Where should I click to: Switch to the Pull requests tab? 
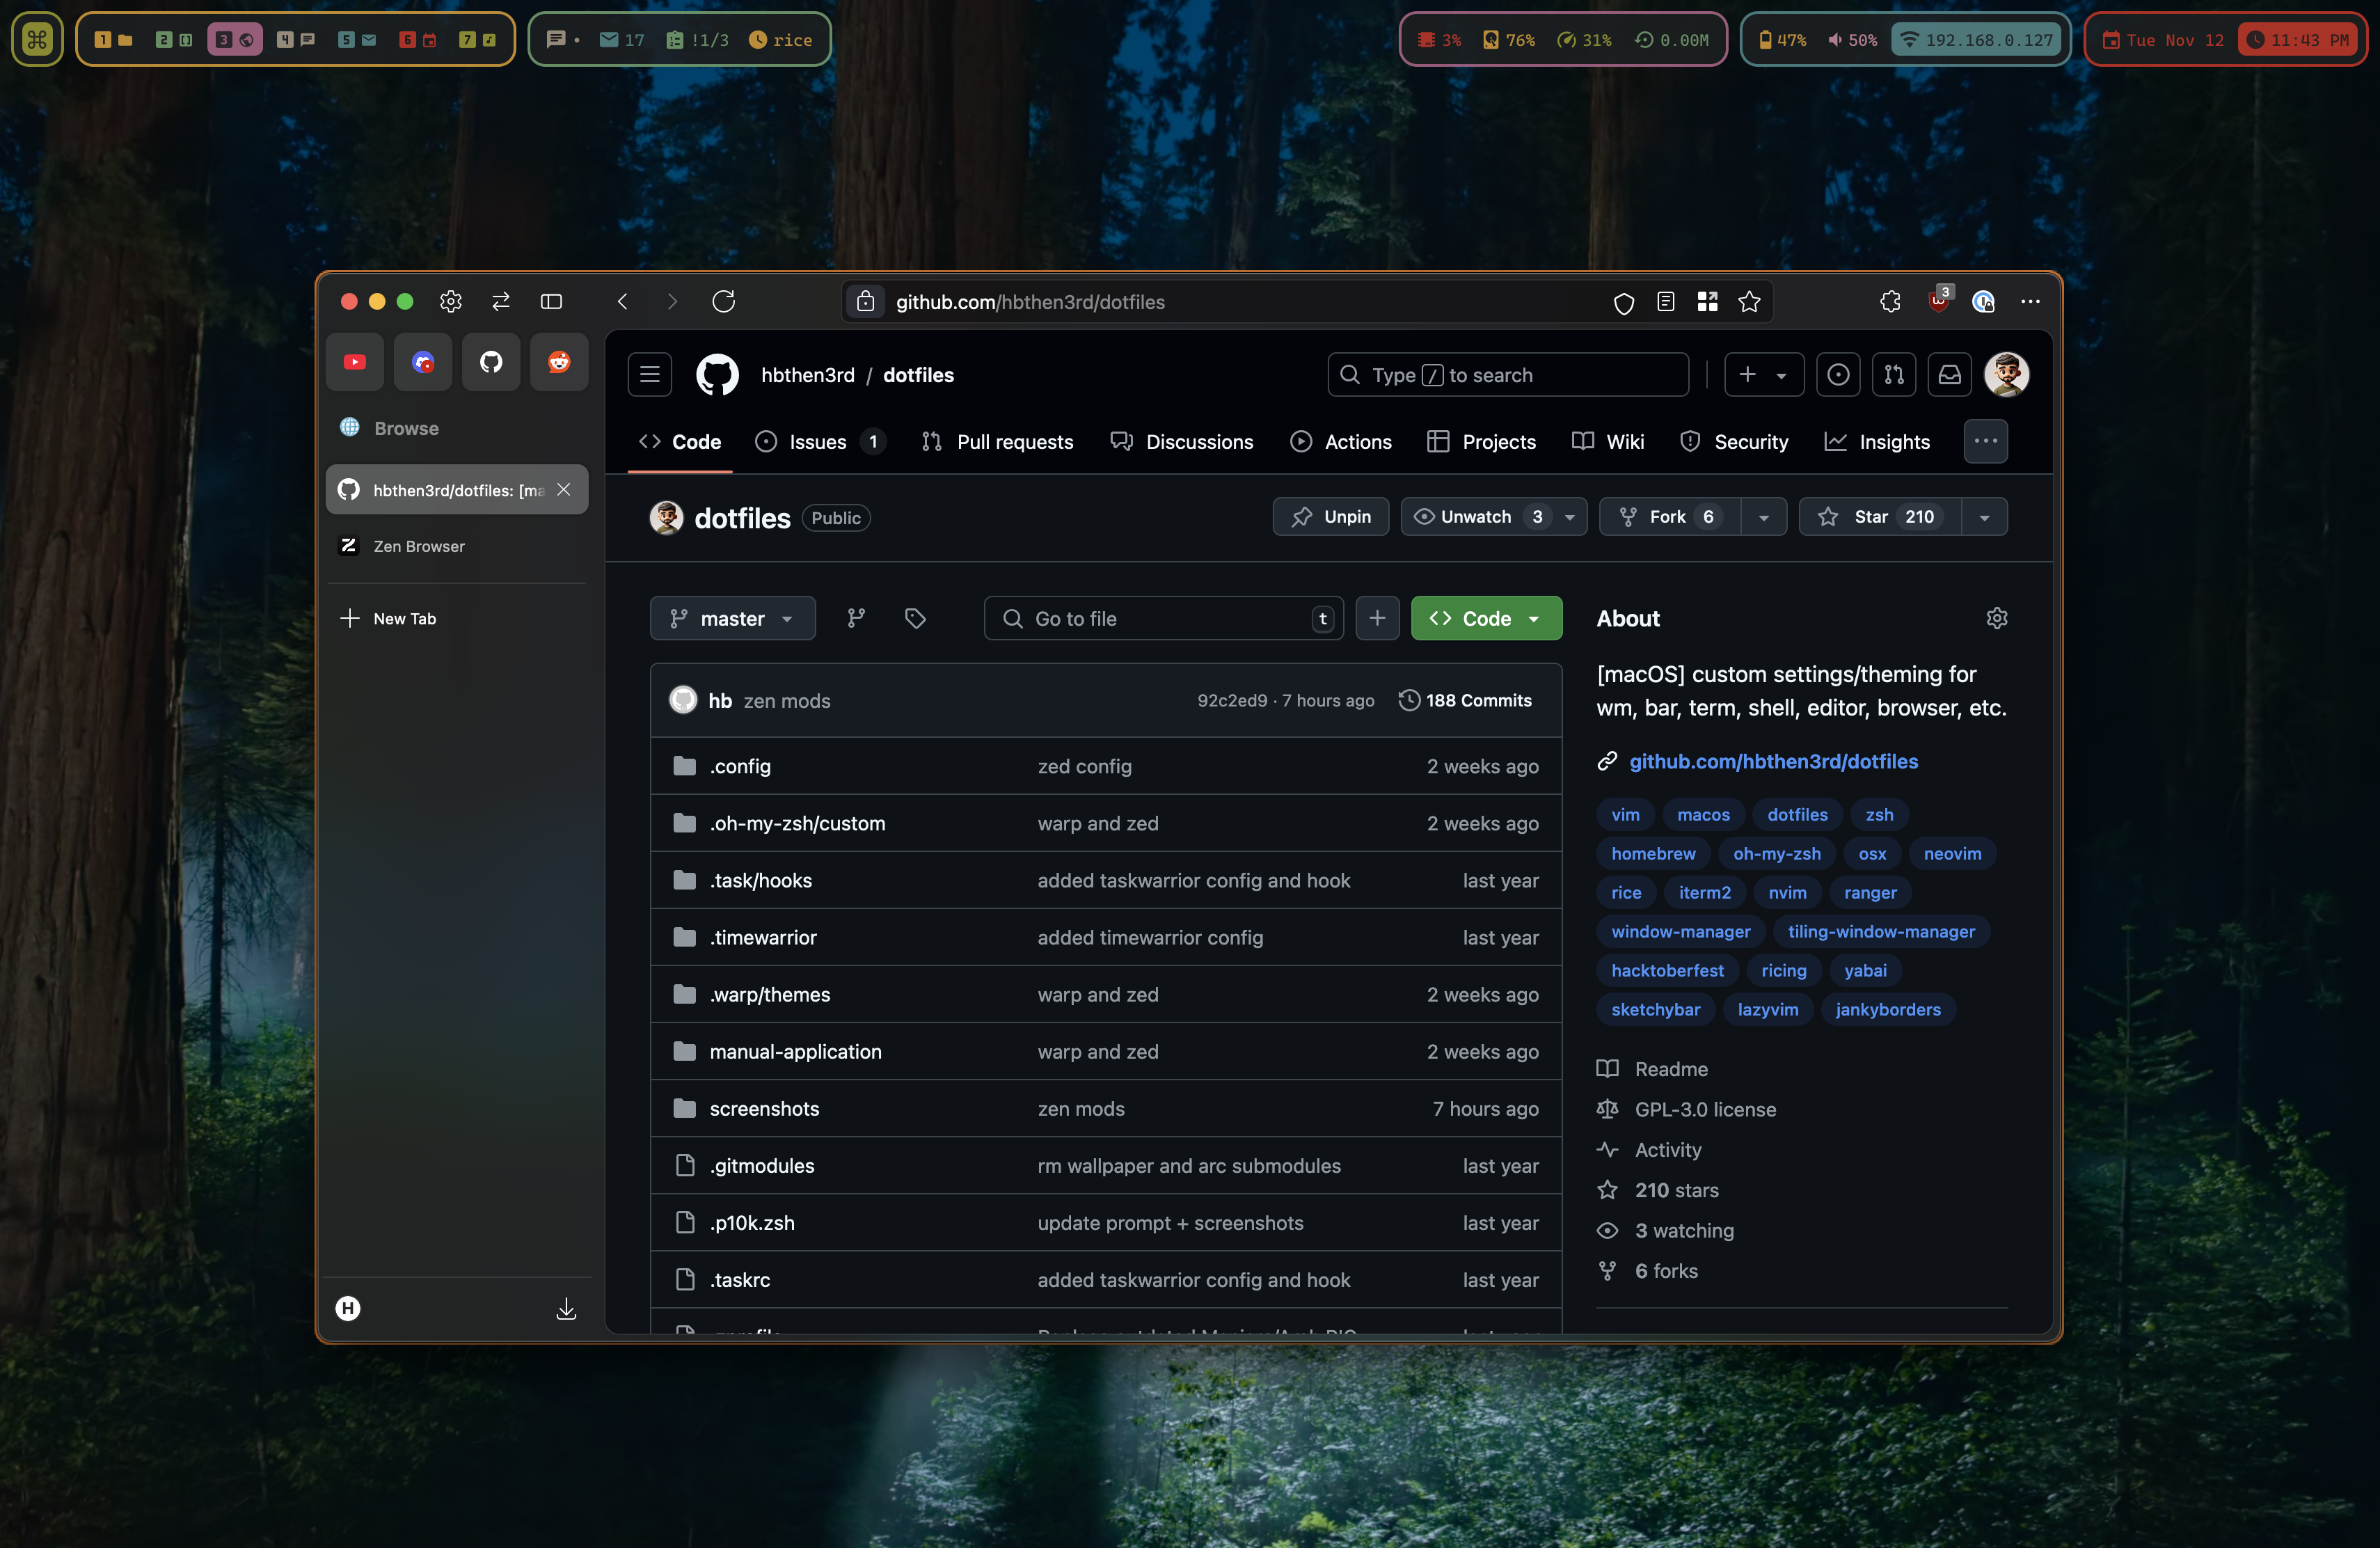pyautogui.click(x=997, y=442)
